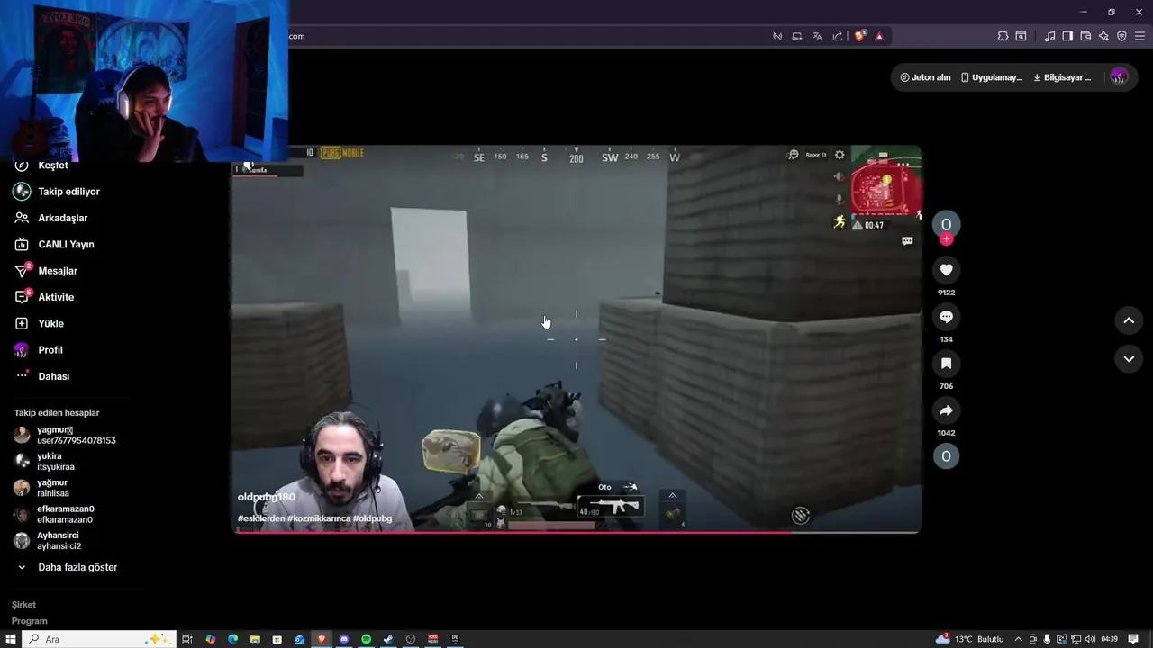This screenshot has height=648, width=1153.
Task: Click the Program footer link
Action: point(29,621)
